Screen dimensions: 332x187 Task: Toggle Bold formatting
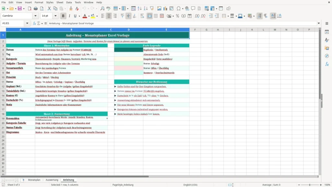(63, 16)
